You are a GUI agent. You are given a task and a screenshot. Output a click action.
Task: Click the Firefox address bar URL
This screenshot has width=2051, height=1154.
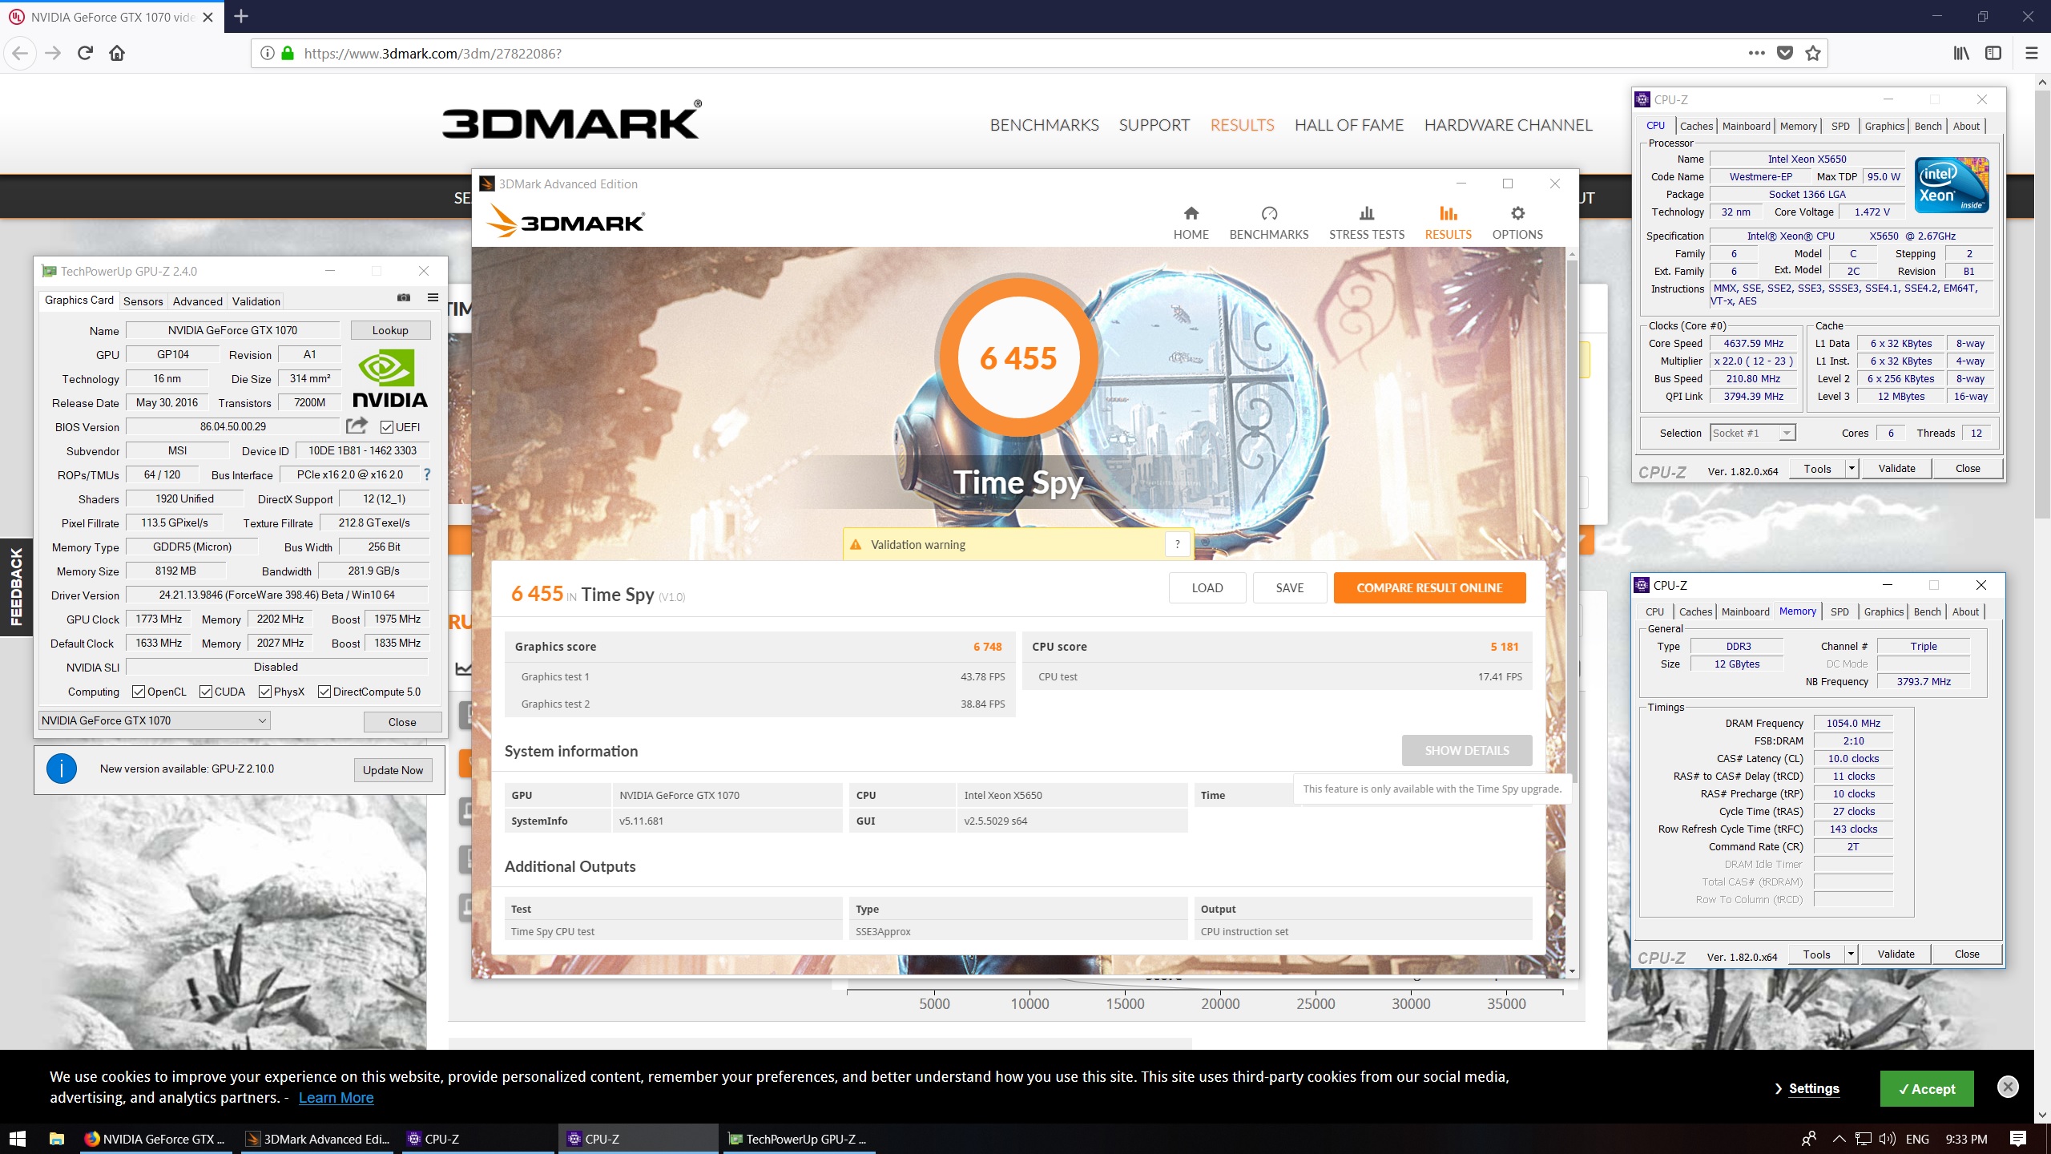(x=433, y=54)
